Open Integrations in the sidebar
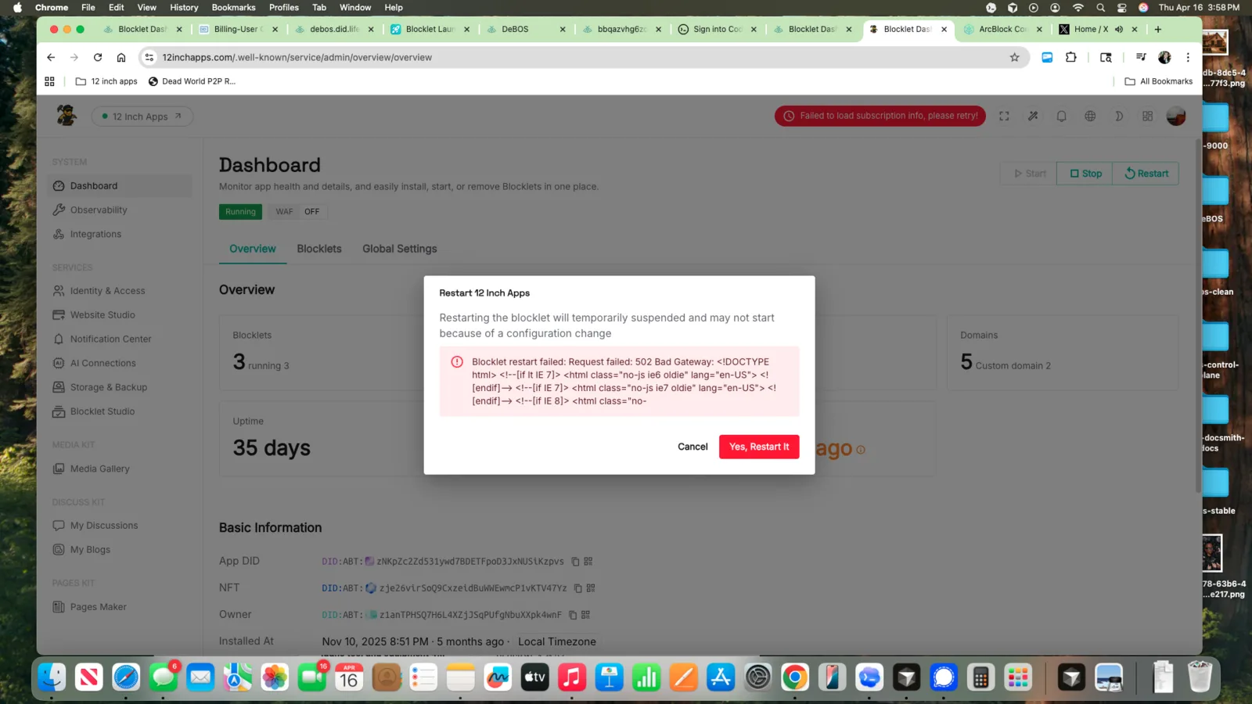Image resolution: width=1252 pixels, height=704 pixels. click(x=120, y=235)
